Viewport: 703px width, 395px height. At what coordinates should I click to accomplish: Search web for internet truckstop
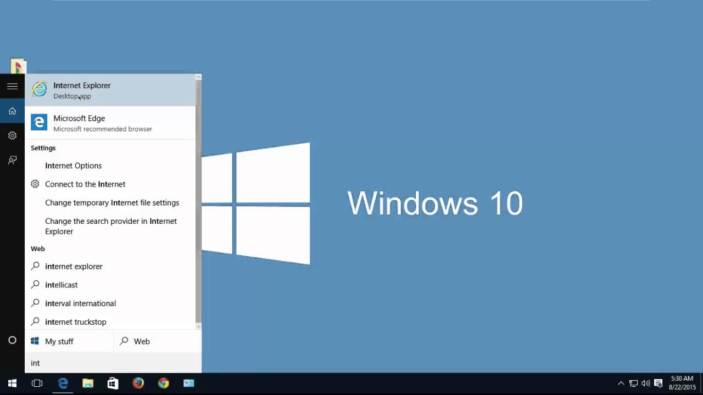(110, 322)
